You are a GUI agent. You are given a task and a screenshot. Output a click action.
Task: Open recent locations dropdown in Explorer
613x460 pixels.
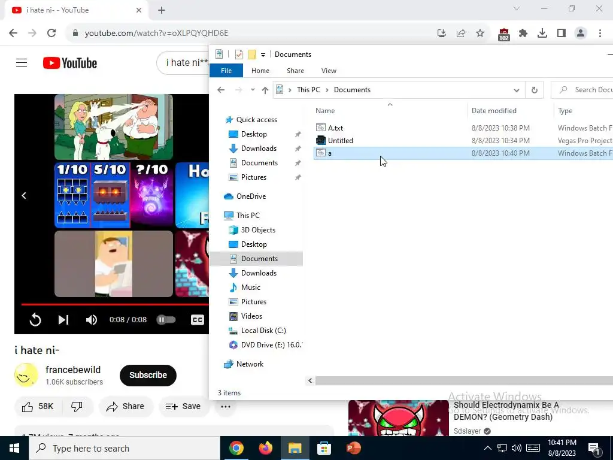pyautogui.click(x=253, y=90)
